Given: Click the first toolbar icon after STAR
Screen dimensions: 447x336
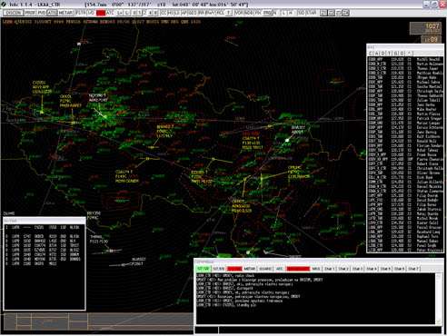Looking at the screenshot, I should tap(323, 13).
